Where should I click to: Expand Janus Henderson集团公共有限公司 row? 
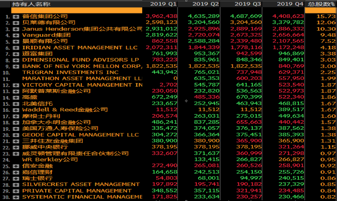pyautogui.click(x=16, y=29)
